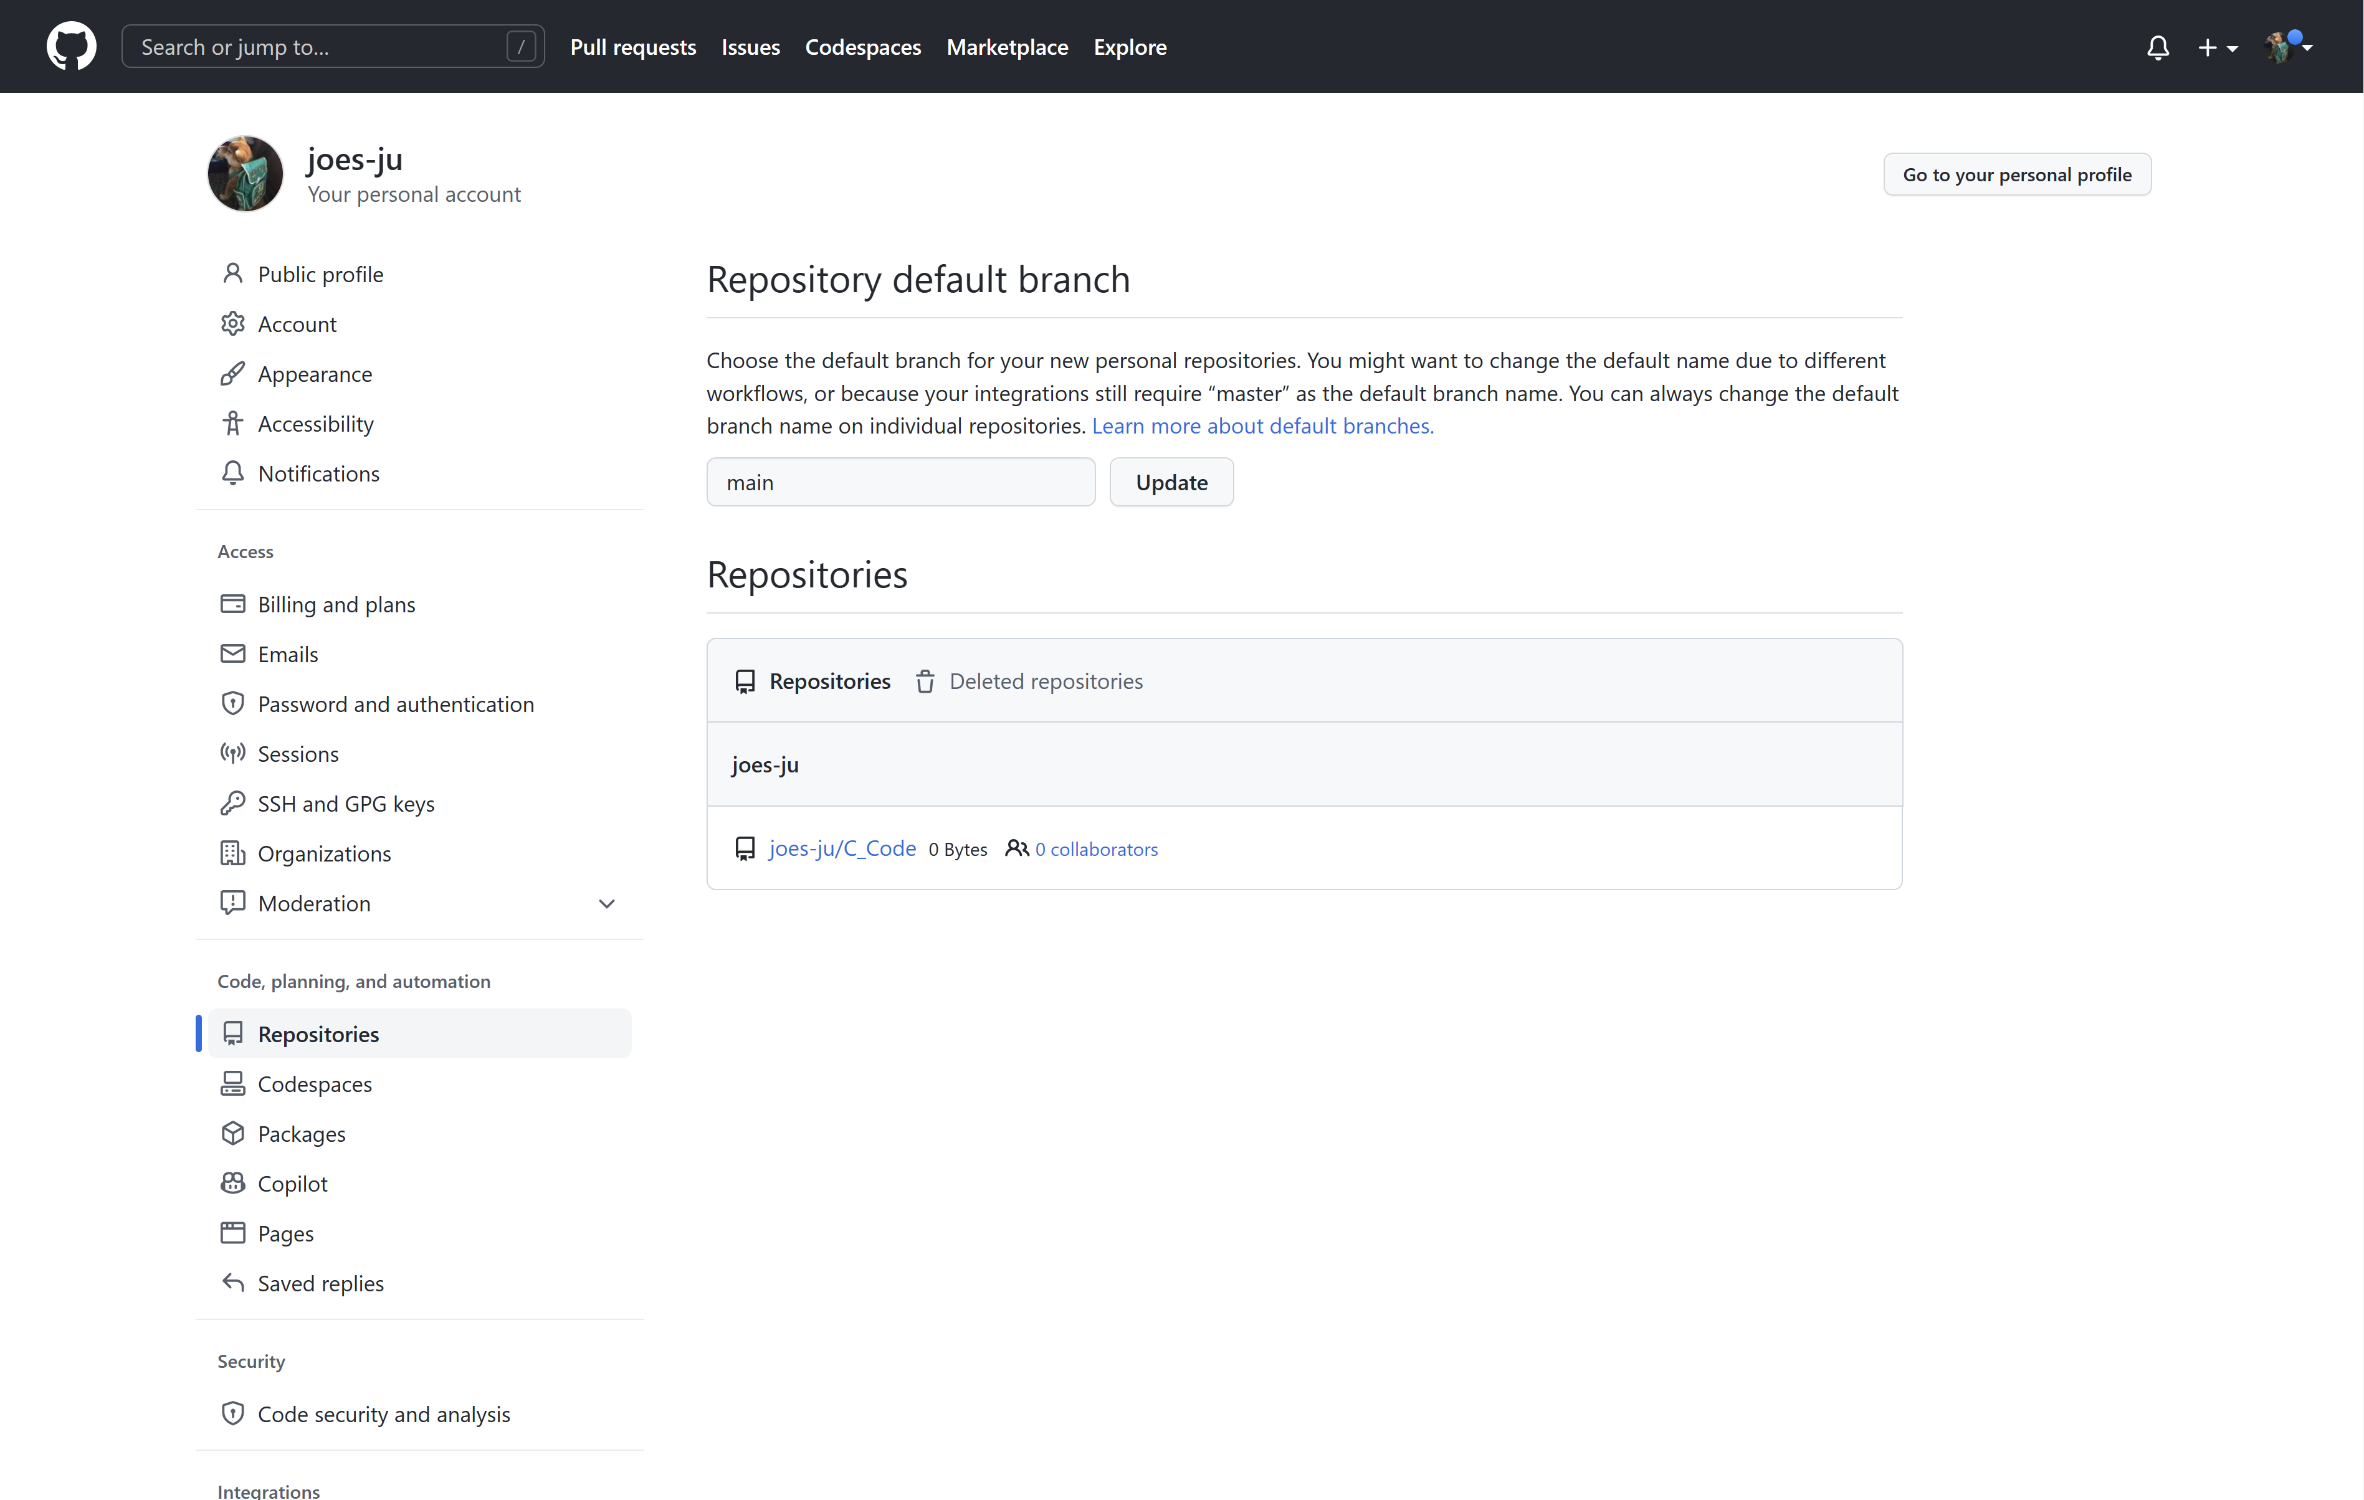2364x1500 pixels.
Task: Click the SSH and GPG keys key icon
Action: coord(232,804)
